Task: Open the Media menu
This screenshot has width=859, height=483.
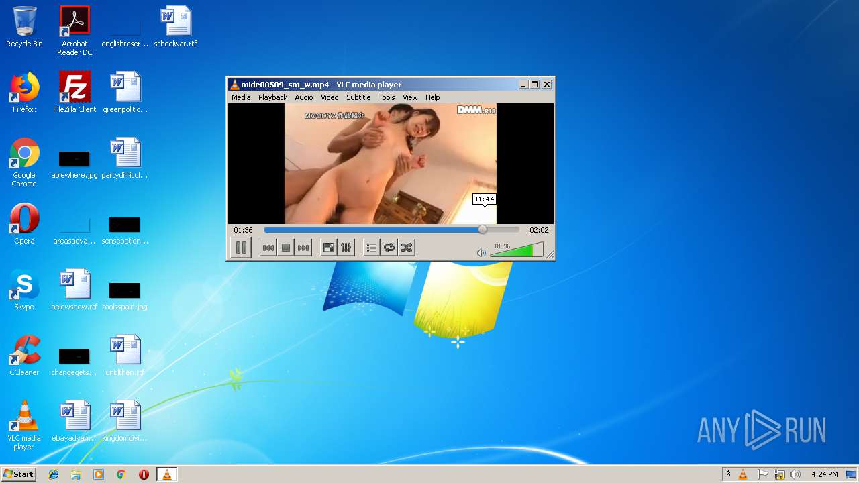Action: click(241, 97)
